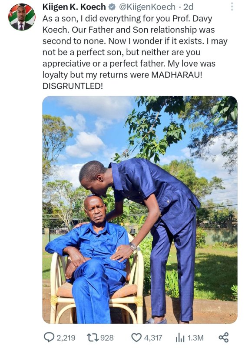Viewport: 245px width, 348px height.
Task: Tap the share icon
Action: [223, 338]
